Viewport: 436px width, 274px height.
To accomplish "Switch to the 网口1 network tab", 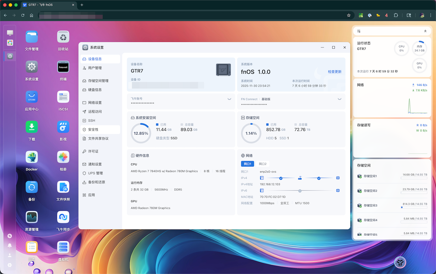I will [x=248, y=164].
